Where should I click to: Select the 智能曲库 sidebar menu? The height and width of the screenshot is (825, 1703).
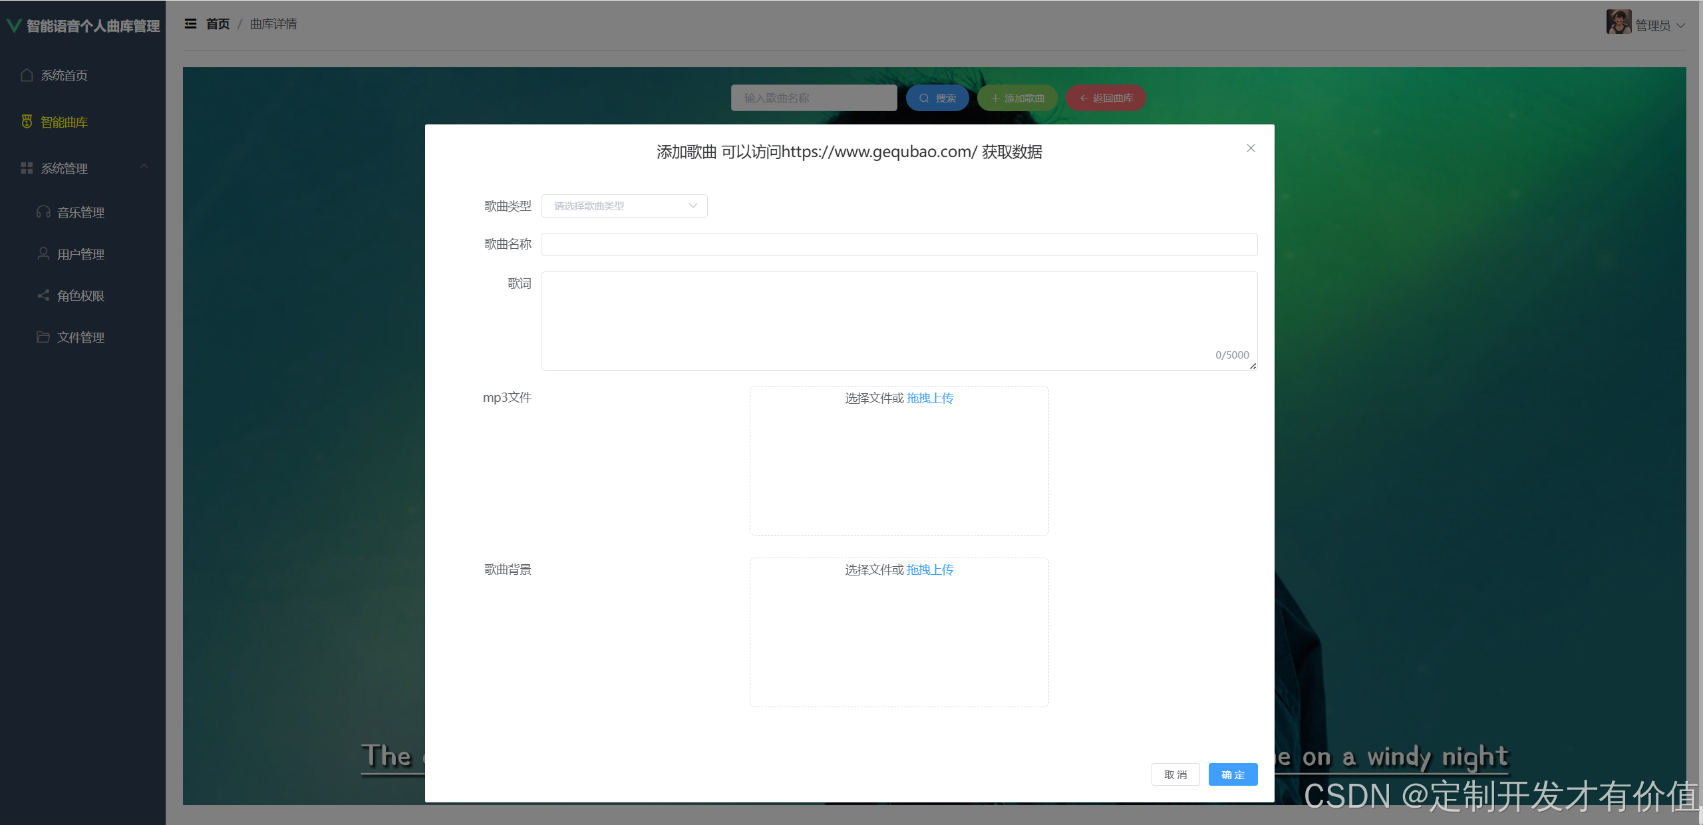64,122
